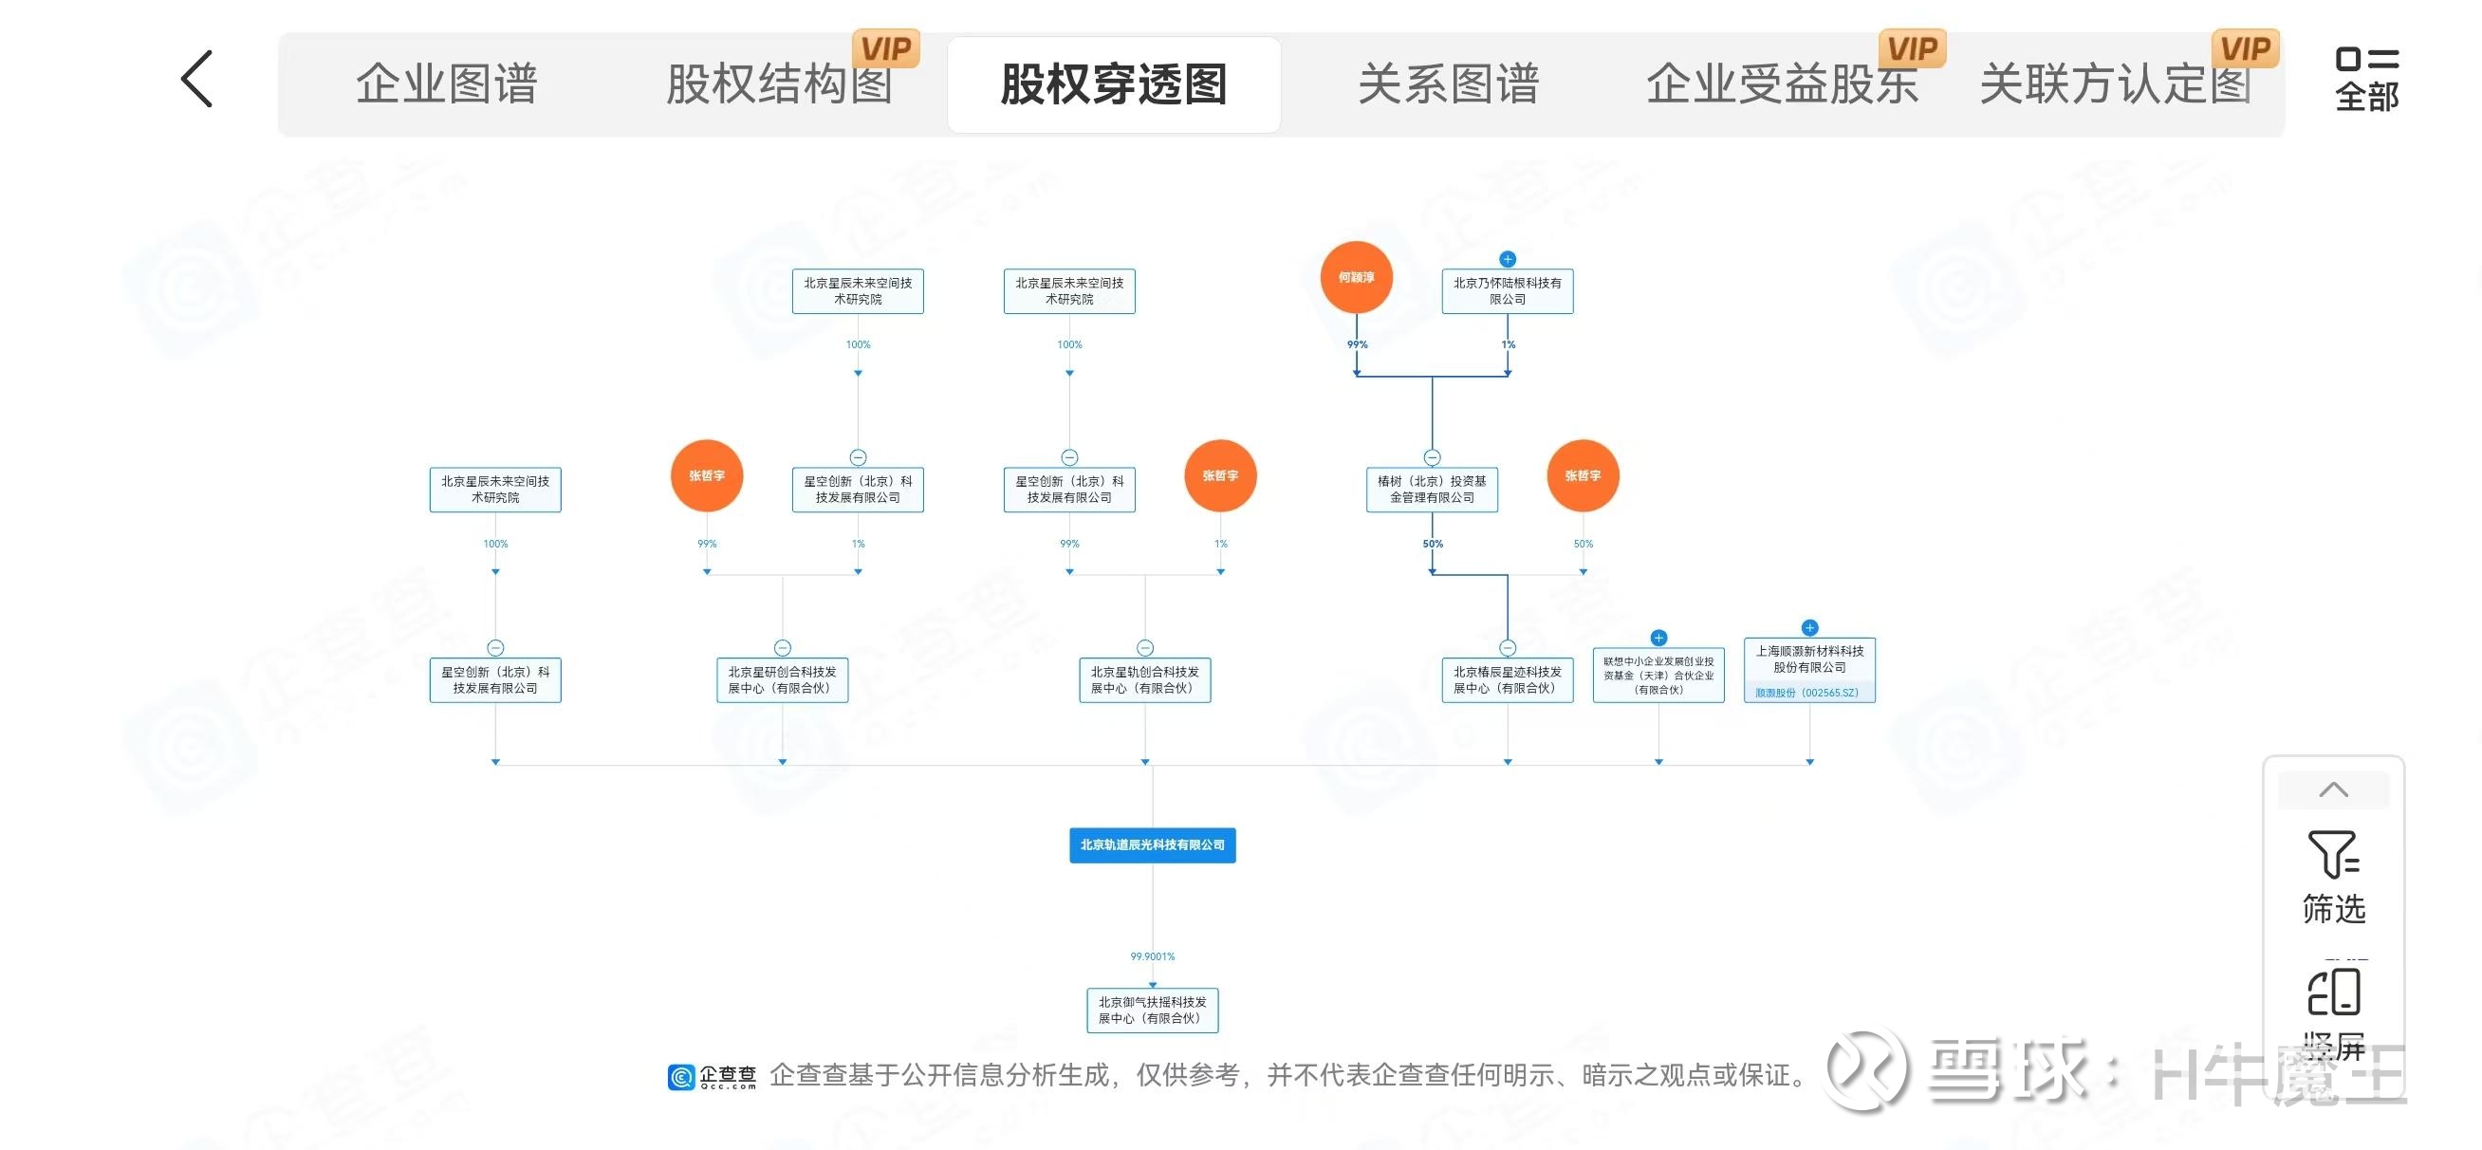The image size is (2482, 1150).
Task: Click the 企查查 logo at bottom
Action: pyautogui.click(x=712, y=1076)
